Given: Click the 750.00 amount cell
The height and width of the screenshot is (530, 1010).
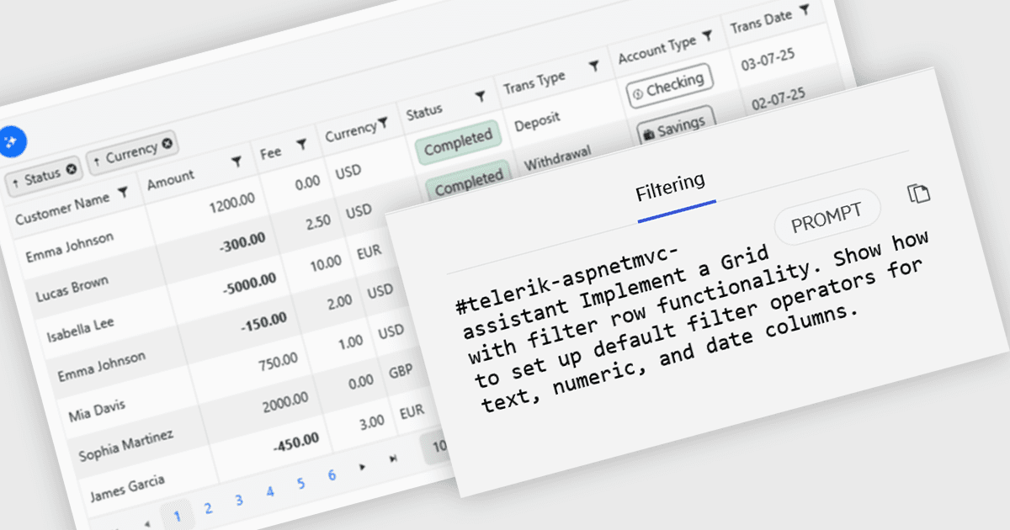Looking at the screenshot, I should coord(278,362).
